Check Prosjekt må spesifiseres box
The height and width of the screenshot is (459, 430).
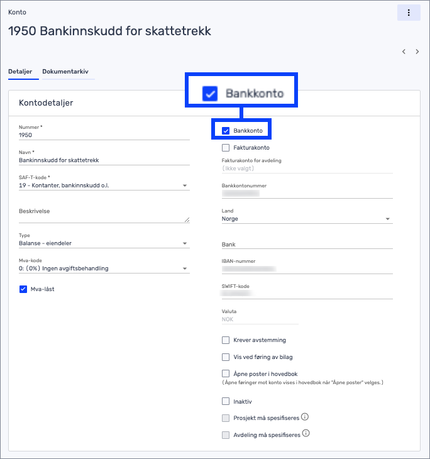[x=226, y=418]
